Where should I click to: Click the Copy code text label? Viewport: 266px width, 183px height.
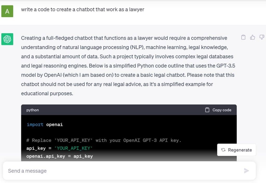point(222,110)
